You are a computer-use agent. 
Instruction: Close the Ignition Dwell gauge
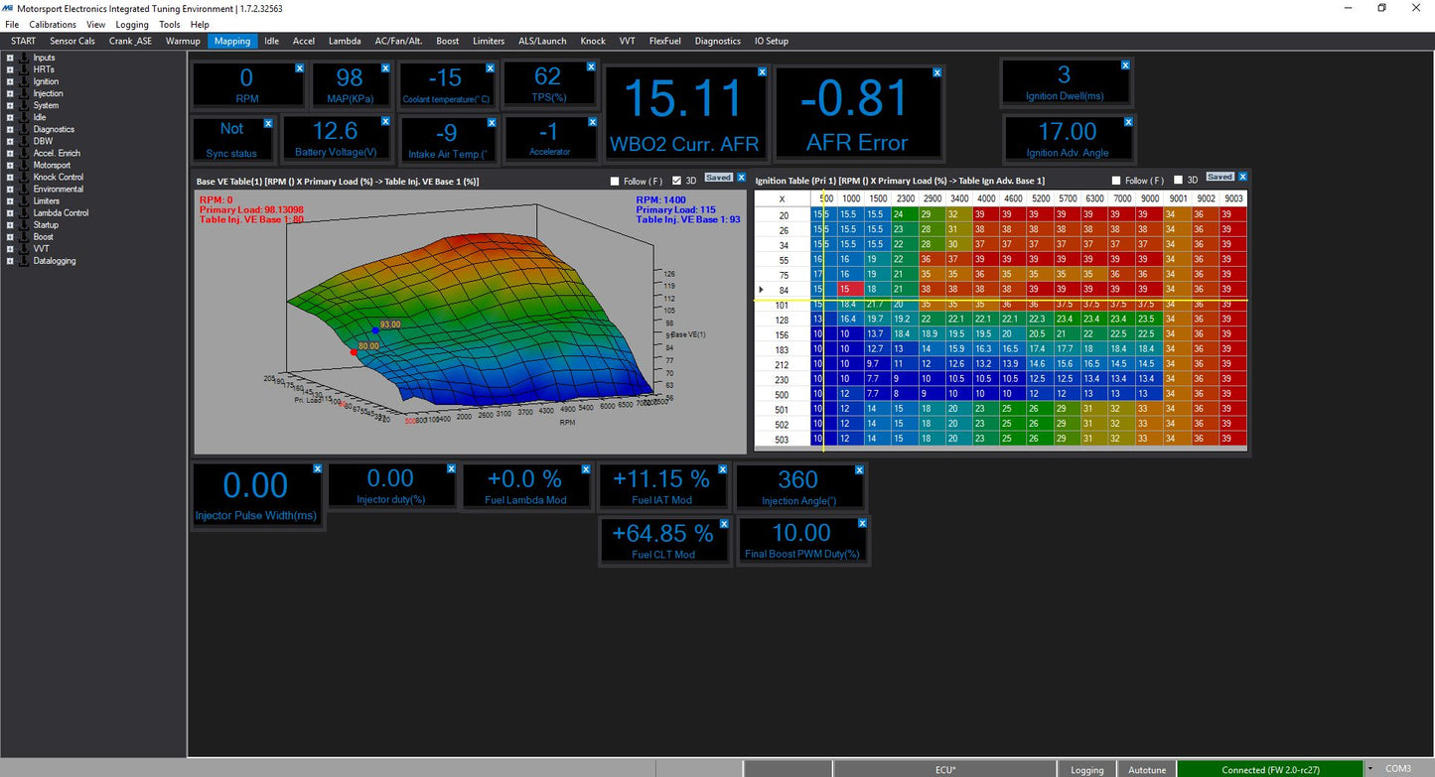click(x=1125, y=65)
